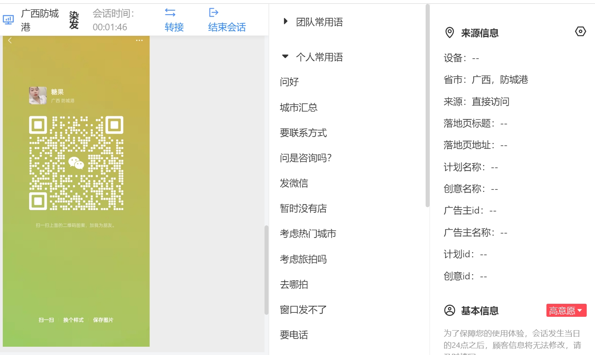Open the hexagon settings icon
Image resolution: width=595 pixels, height=355 pixels.
[x=580, y=32]
